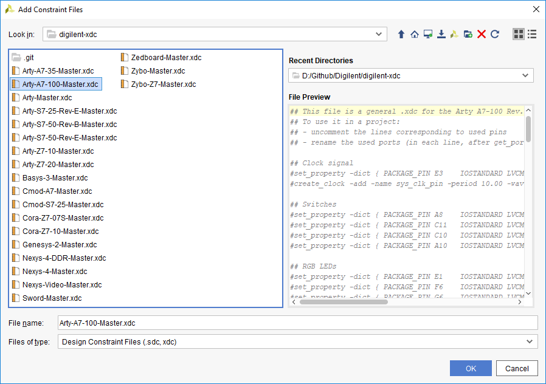The width and height of the screenshot is (546, 384).
Task: Close the Add Constraint Files dialog
Action: 536,9
